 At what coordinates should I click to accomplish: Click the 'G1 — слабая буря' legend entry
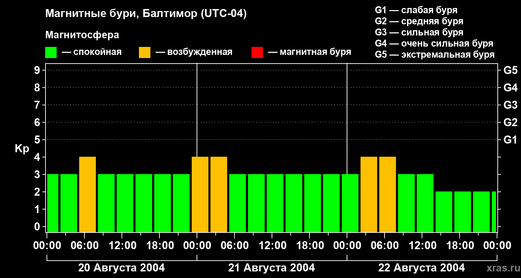[416, 10]
